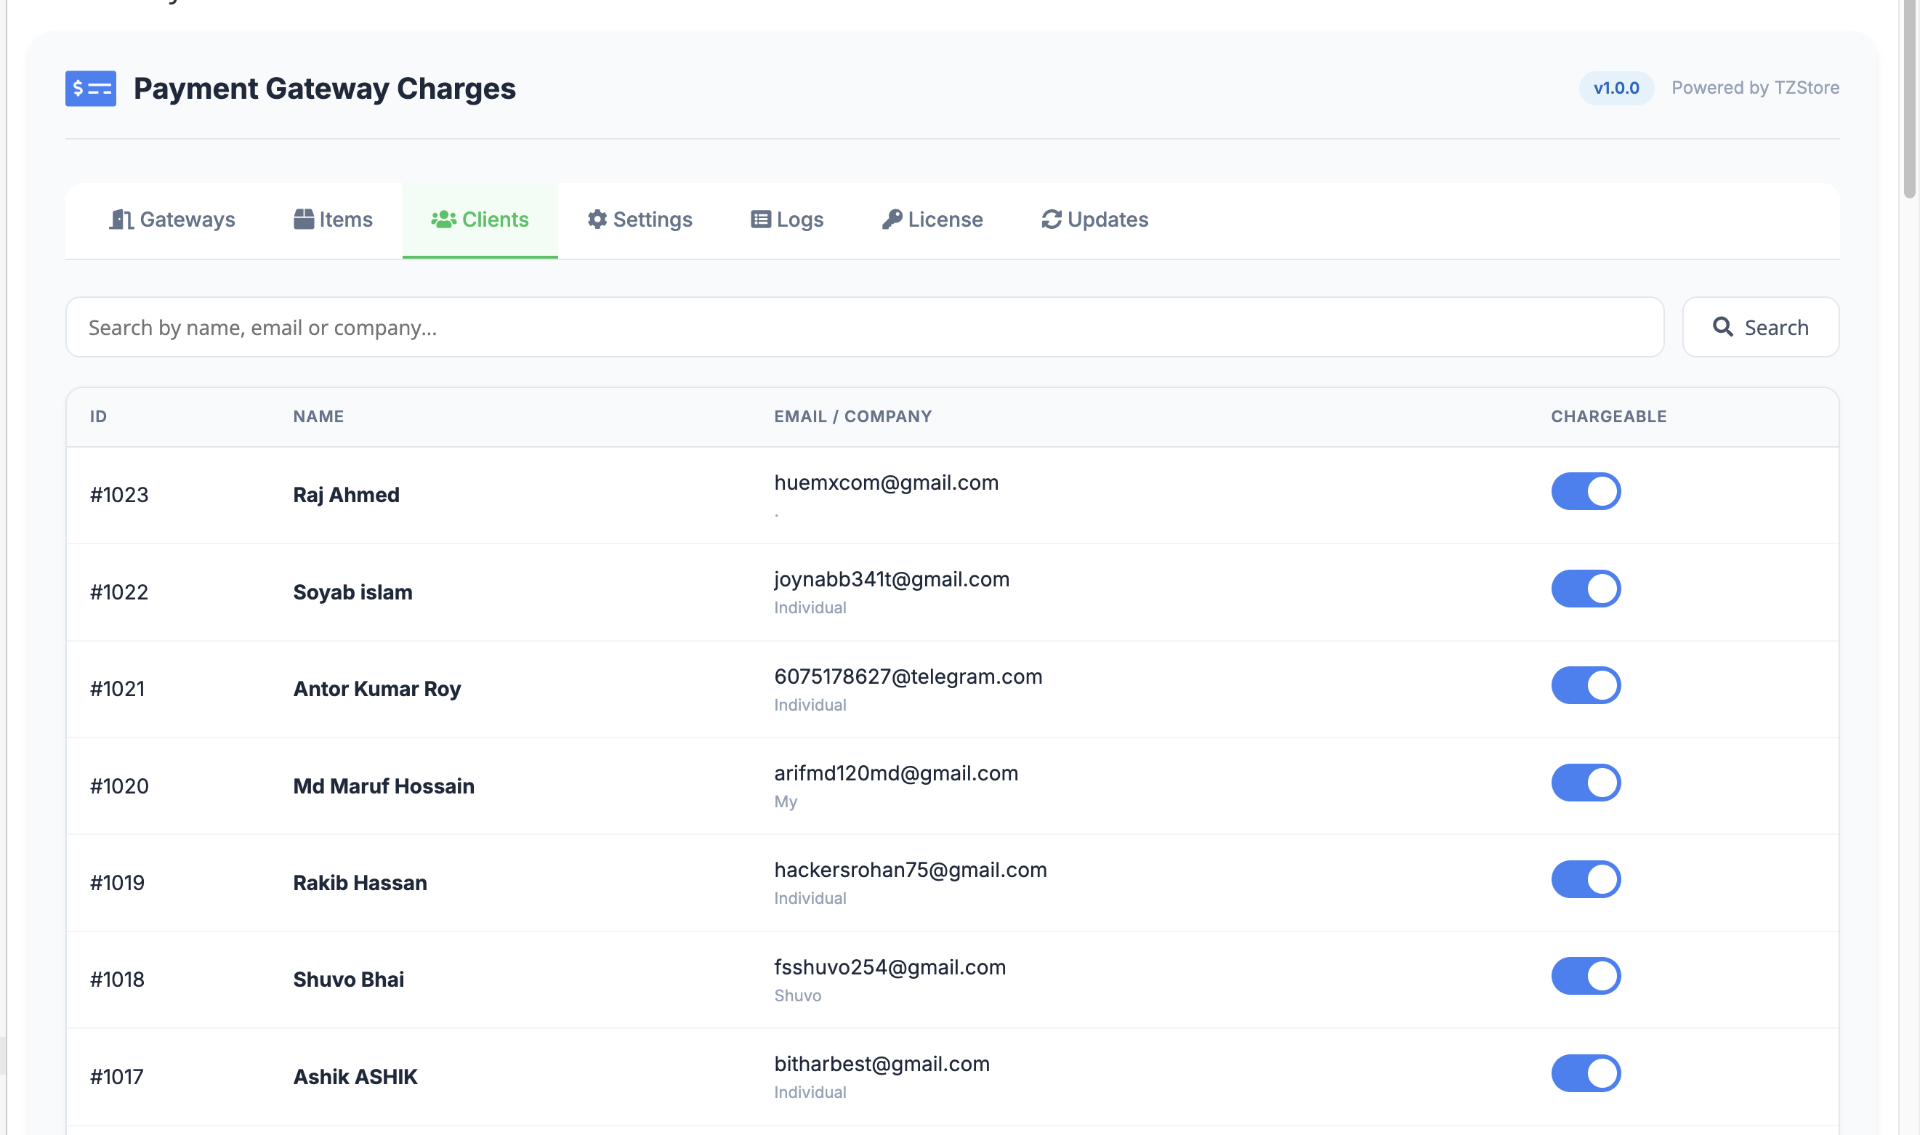
Task: Click the gear icon beside Settings
Action: point(597,219)
